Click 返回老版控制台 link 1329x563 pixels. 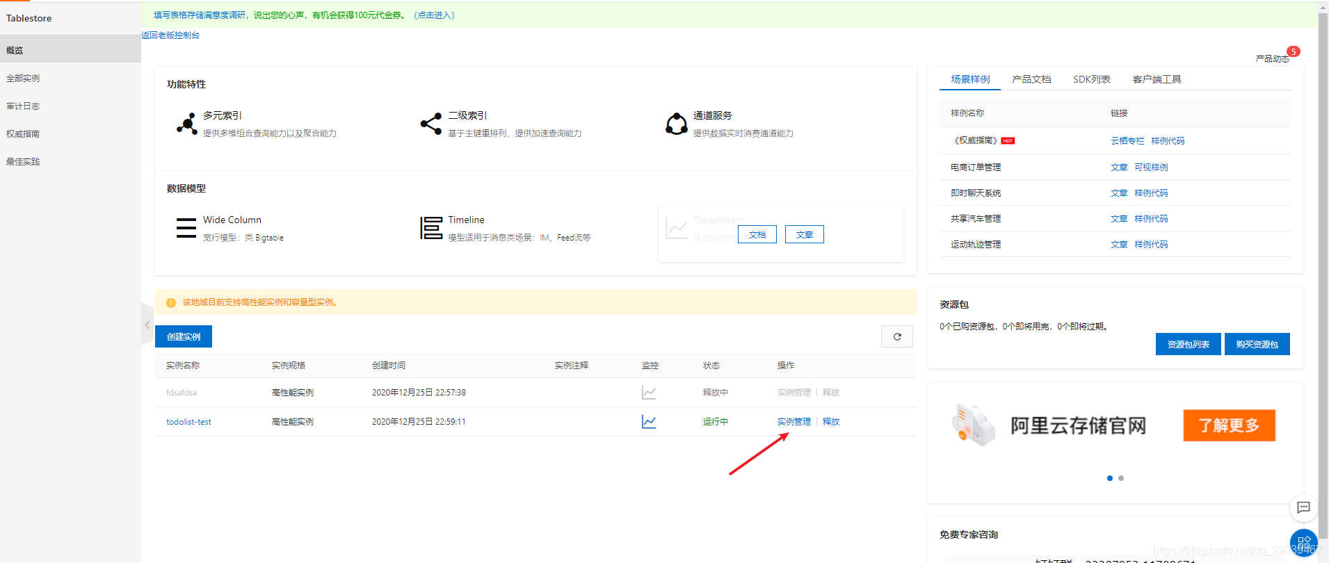(x=170, y=35)
